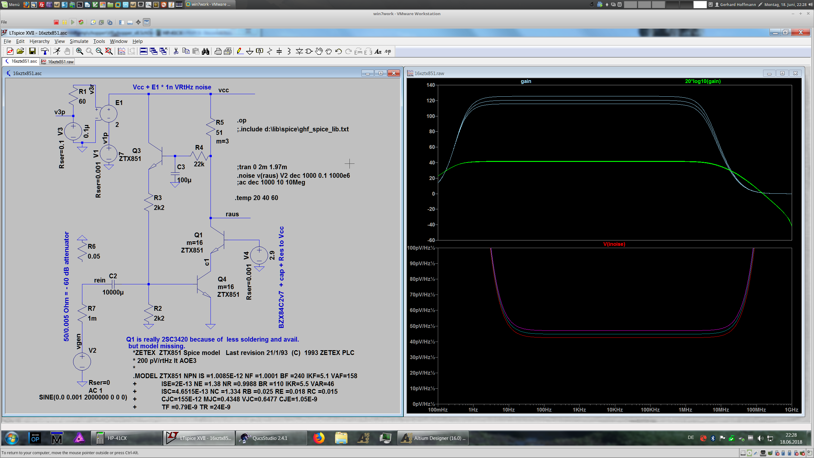Place a capacitor from the toolbar
The height and width of the screenshot is (458, 814).
pyautogui.click(x=279, y=51)
